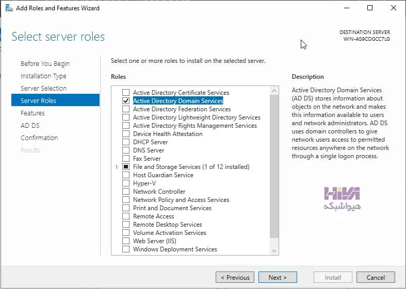This screenshot has width=406, height=289.
Task: Cancel the wizard
Action: pos(376,277)
